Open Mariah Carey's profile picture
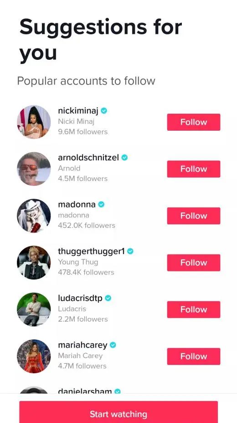The image size is (237, 423). click(x=34, y=356)
